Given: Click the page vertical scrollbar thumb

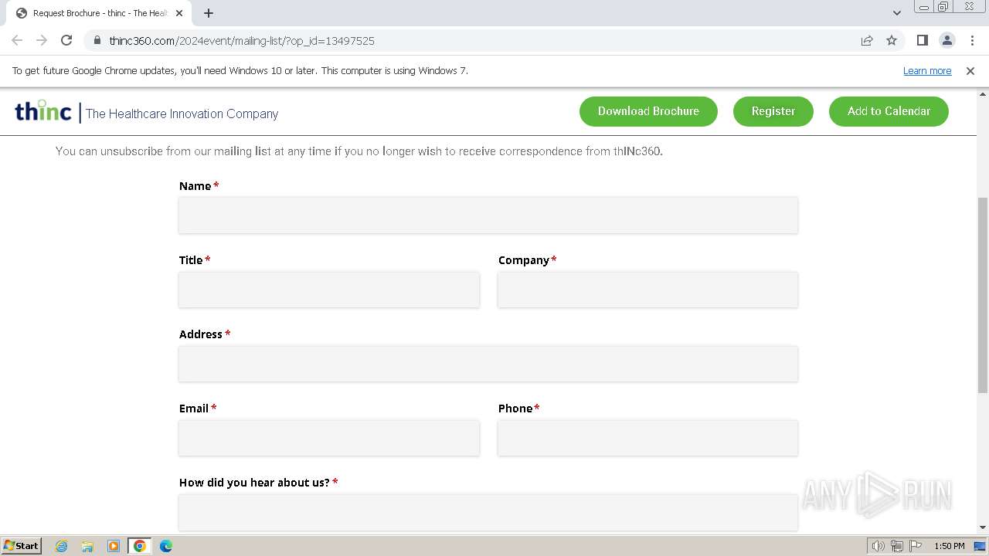Looking at the screenshot, I should click(982, 295).
